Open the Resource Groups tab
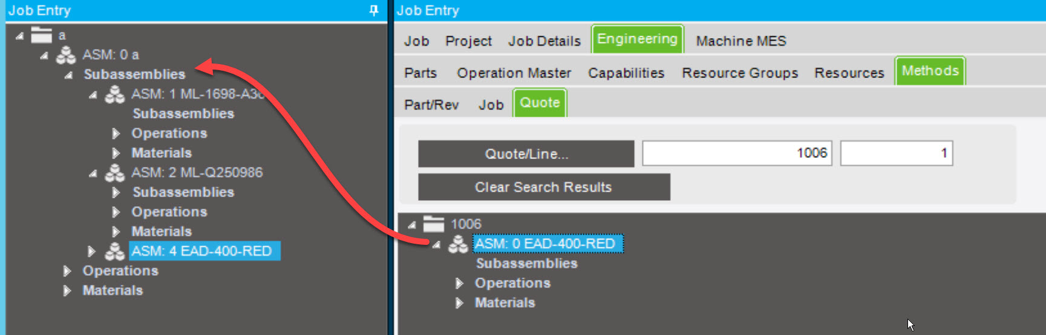The image size is (1046, 335). 740,73
